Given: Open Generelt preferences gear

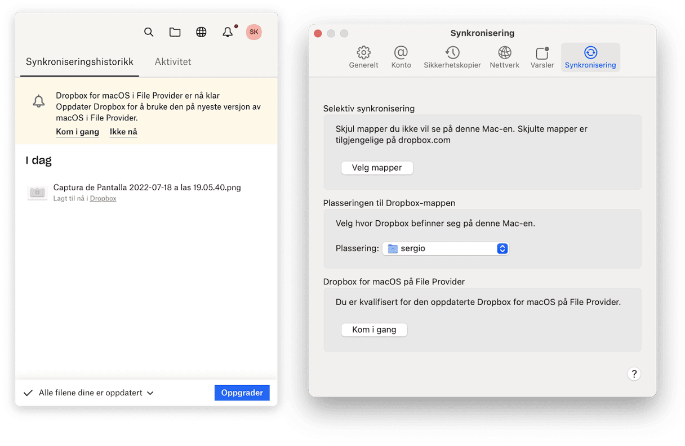Looking at the screenshot, I should coord(363,57).
